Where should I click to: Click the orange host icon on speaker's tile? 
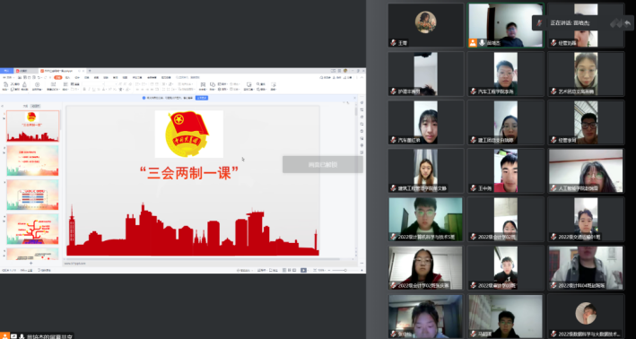[x=473, y=42]
